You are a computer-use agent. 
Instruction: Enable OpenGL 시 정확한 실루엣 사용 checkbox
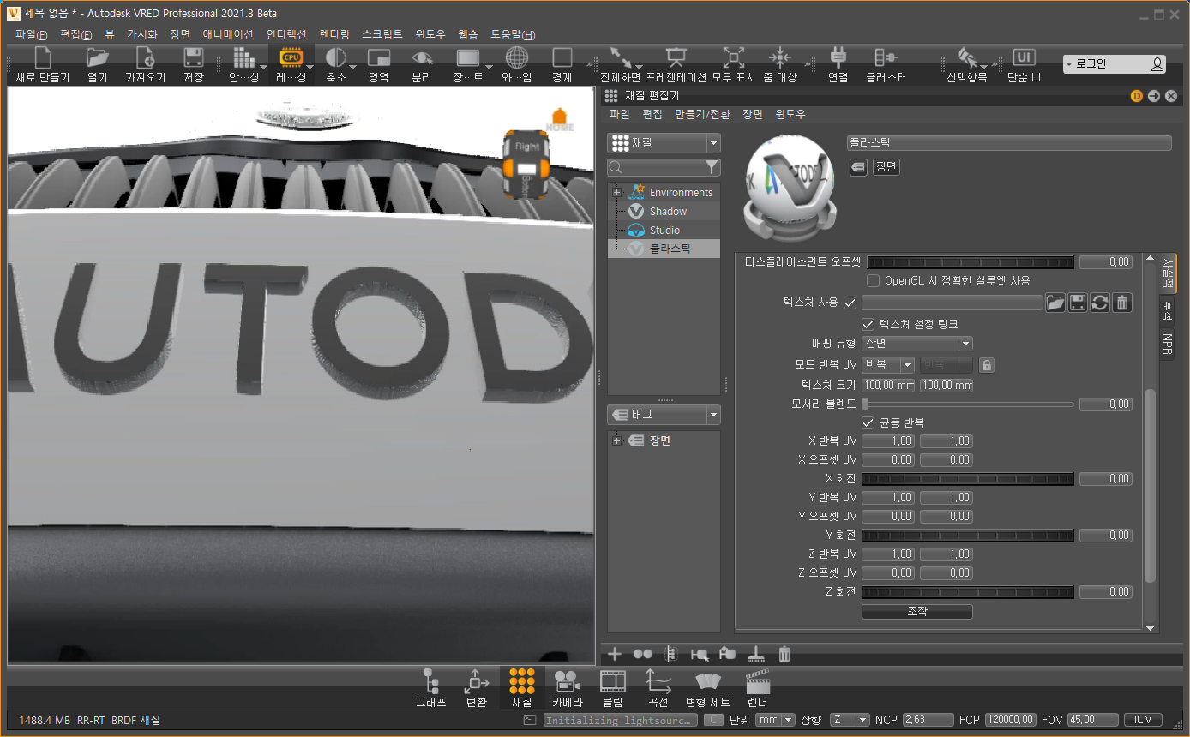point(874,280)
